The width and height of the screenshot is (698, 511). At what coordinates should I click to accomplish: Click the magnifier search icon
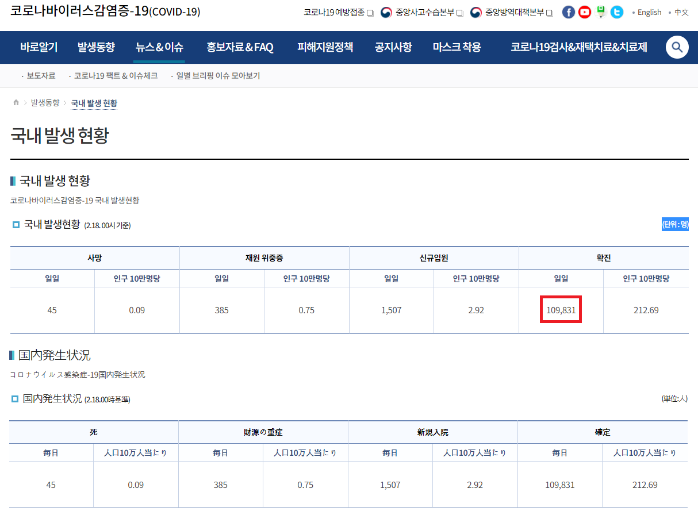677,47
